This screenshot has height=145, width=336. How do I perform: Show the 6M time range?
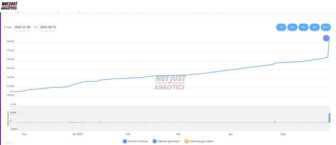315,27
